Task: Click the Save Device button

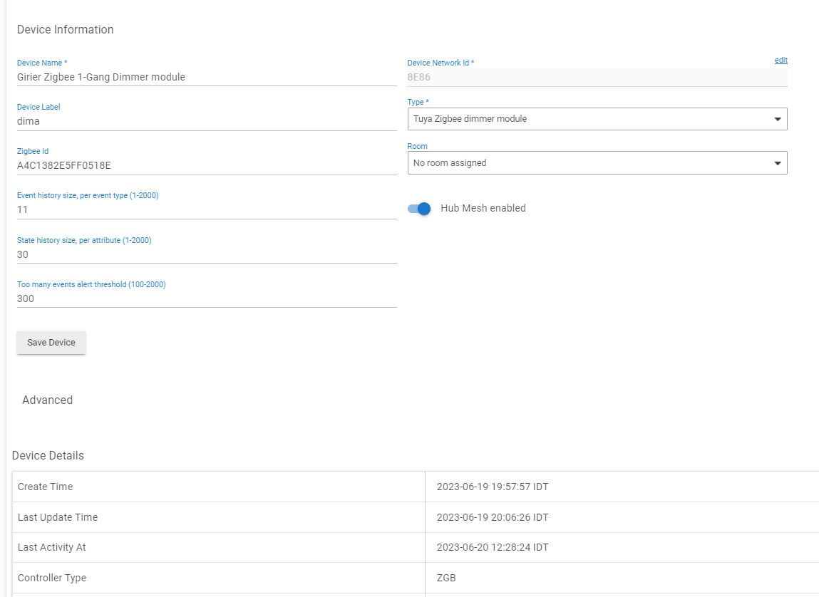Action: pyautogui.click(x=51, y=343)
